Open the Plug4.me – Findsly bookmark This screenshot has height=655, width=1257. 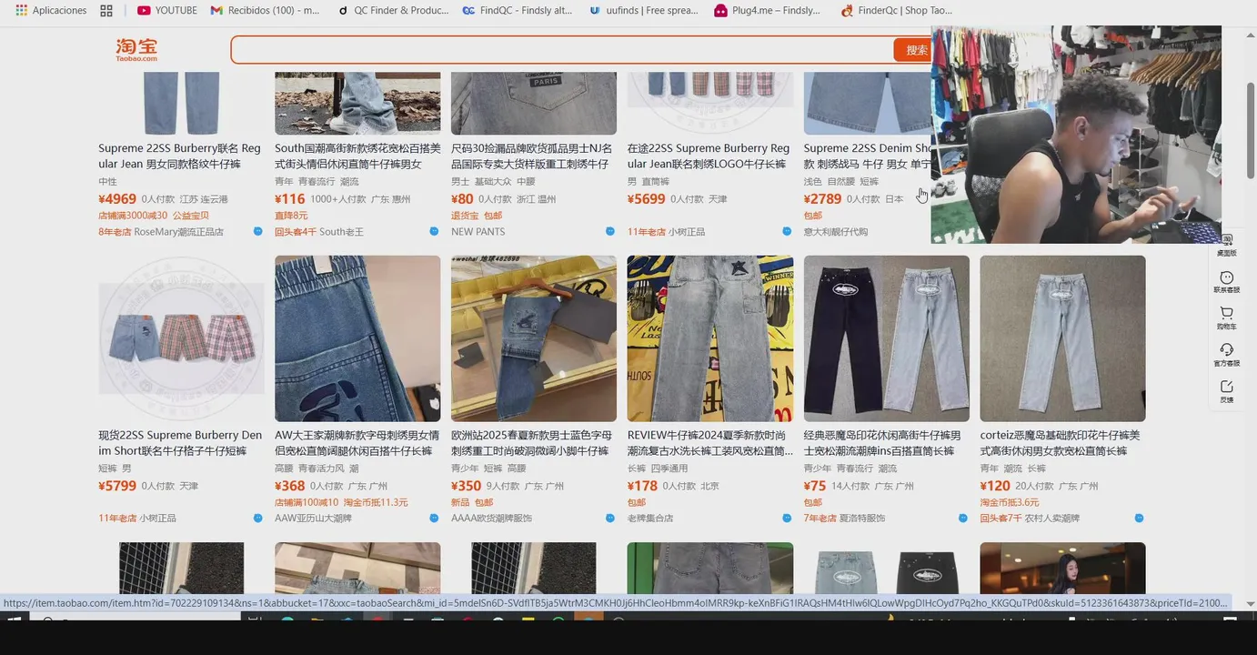click(x=768, y=10)
